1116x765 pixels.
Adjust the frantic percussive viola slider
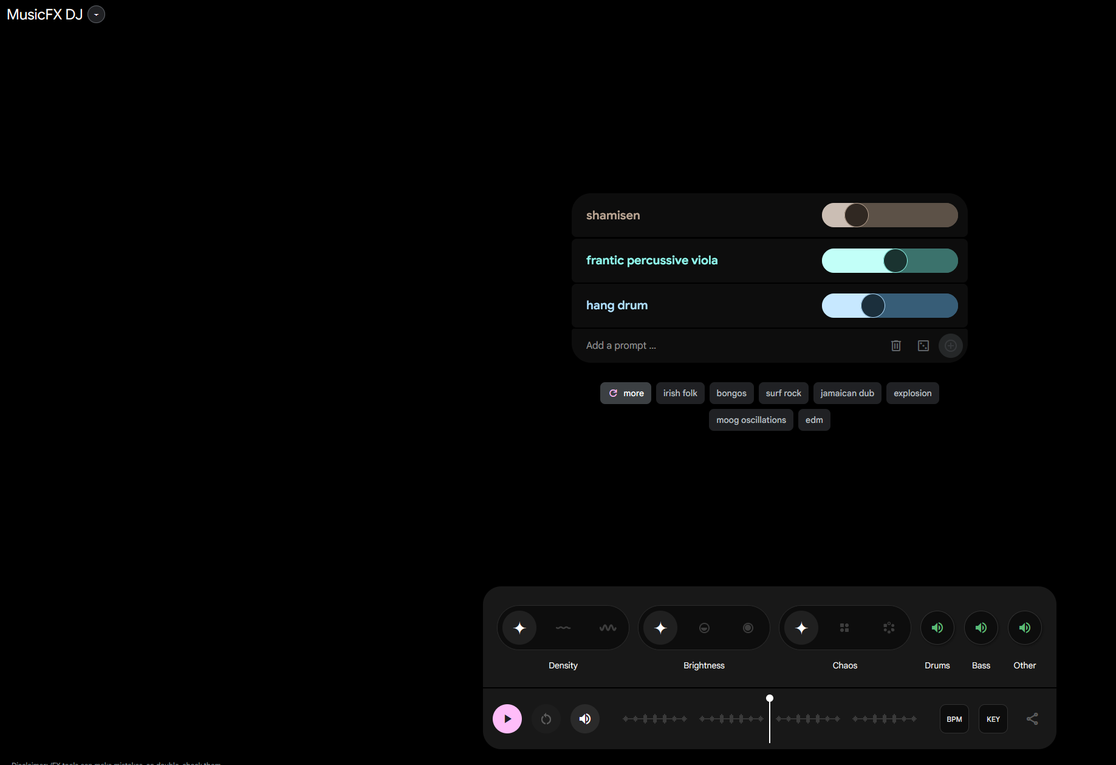click(x=890, y=261)
